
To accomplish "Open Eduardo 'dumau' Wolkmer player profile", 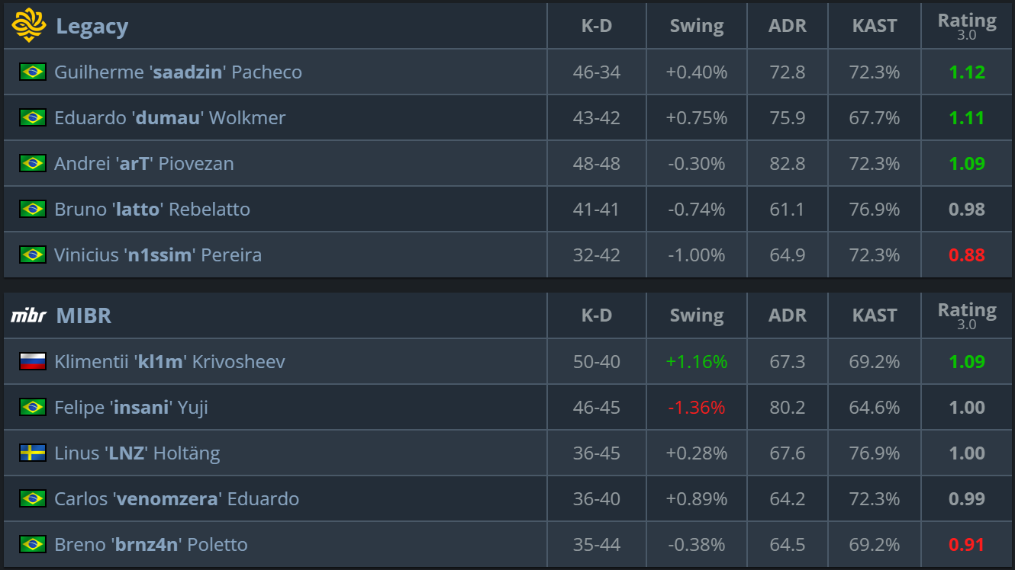I will 169,118.
